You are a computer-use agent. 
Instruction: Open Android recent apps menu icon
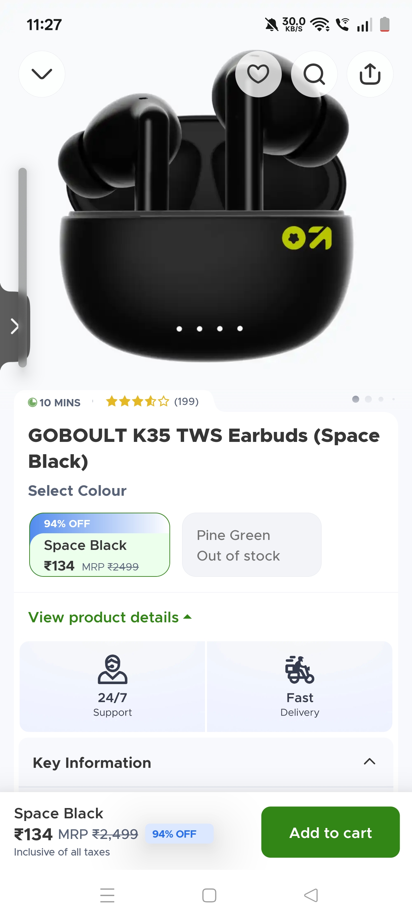click(x=107, y=895)
